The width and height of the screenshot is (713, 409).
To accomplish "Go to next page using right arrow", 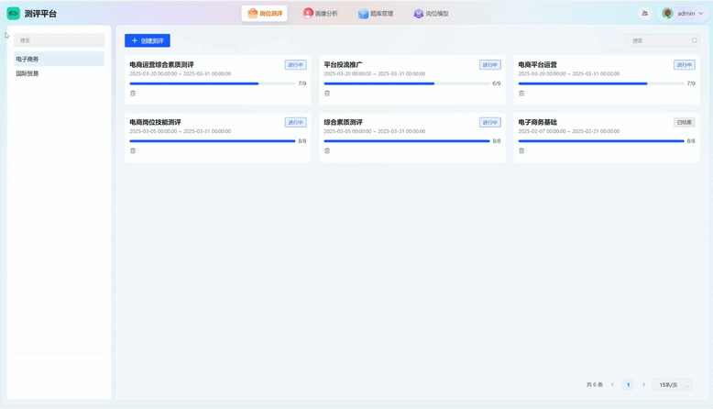I will [x=644, y=385].
